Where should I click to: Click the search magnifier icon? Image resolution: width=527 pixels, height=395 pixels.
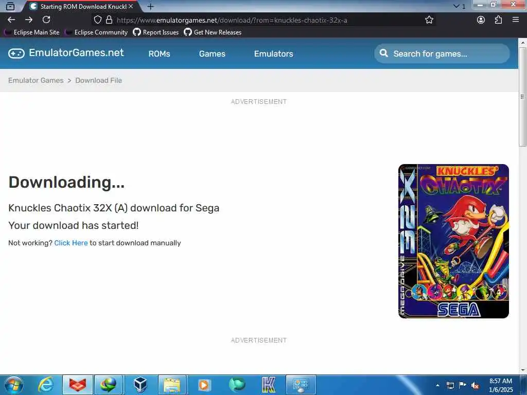click(383, 53)
